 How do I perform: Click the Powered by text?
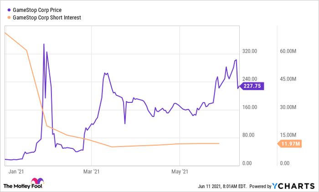[260, 186]
